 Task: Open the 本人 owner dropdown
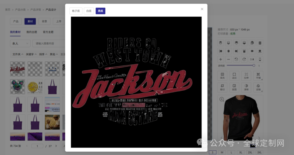click(20, 43)
